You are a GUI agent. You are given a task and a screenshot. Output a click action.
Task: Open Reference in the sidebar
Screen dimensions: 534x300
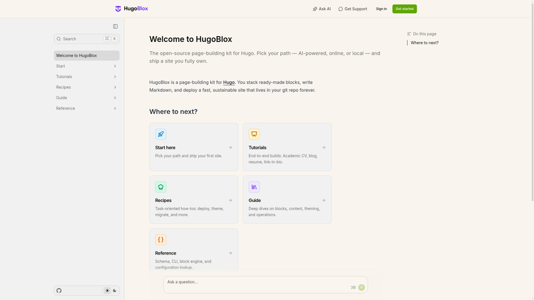click(87, 108)
